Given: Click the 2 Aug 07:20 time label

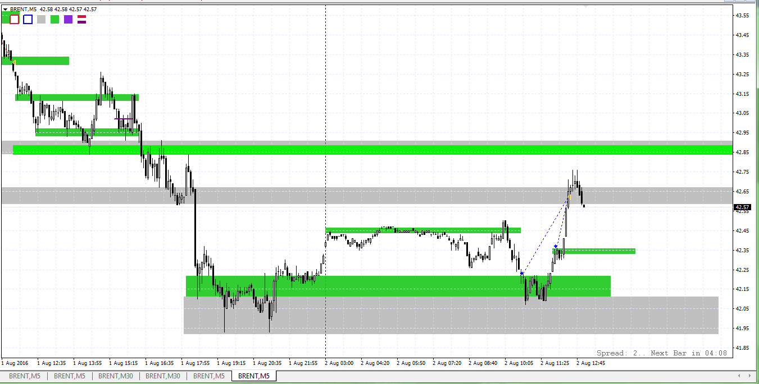Looking at the screenshot, I should pos(447,363).
